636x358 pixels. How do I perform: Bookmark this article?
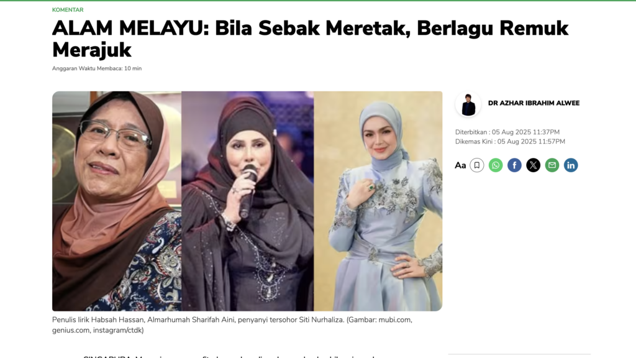pyautogui.click(x=476, y=165)
